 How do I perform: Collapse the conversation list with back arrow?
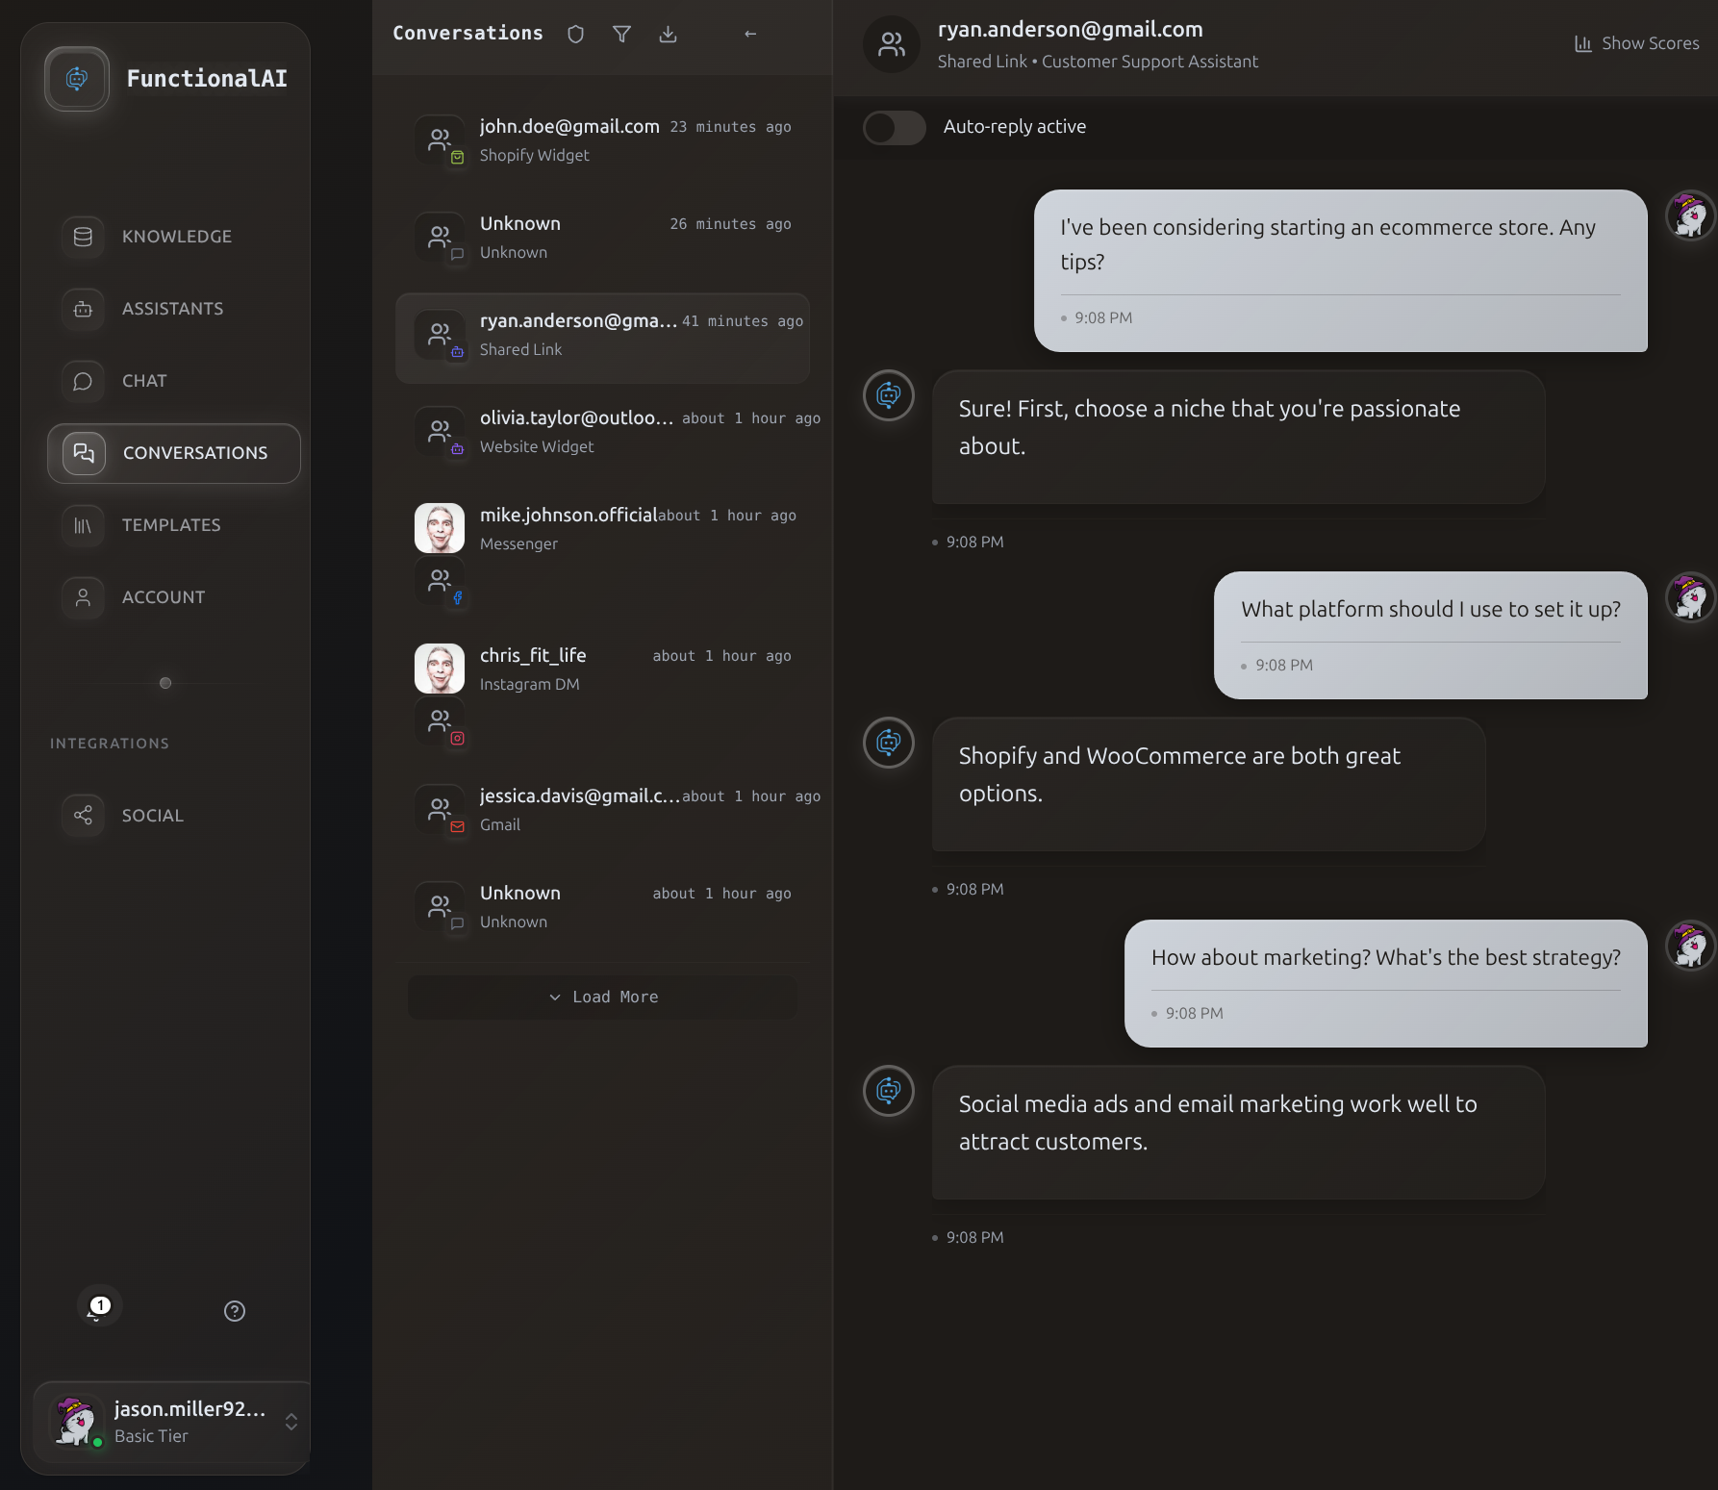750,34
